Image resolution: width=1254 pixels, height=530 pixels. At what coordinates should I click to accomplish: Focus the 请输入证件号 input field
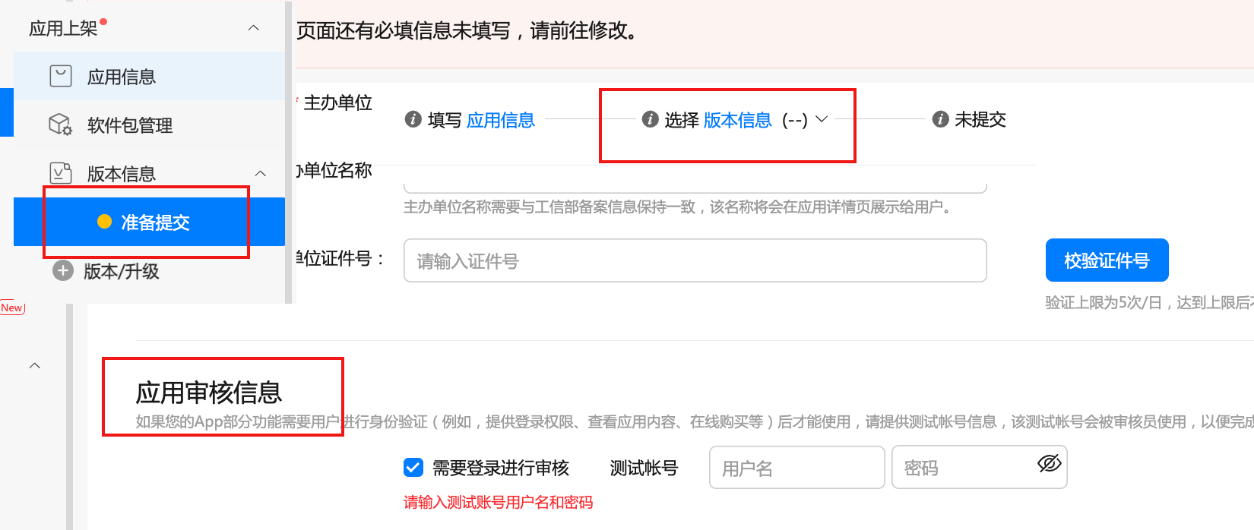(x=695, y=260)
